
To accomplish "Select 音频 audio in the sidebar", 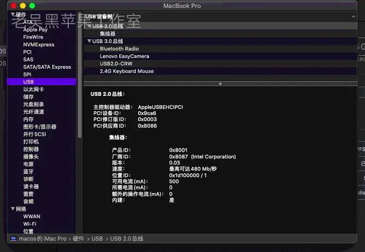I will (x=28, y=201).
